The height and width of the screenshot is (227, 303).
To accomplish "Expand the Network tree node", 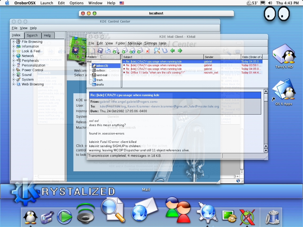I will (13, 56).
